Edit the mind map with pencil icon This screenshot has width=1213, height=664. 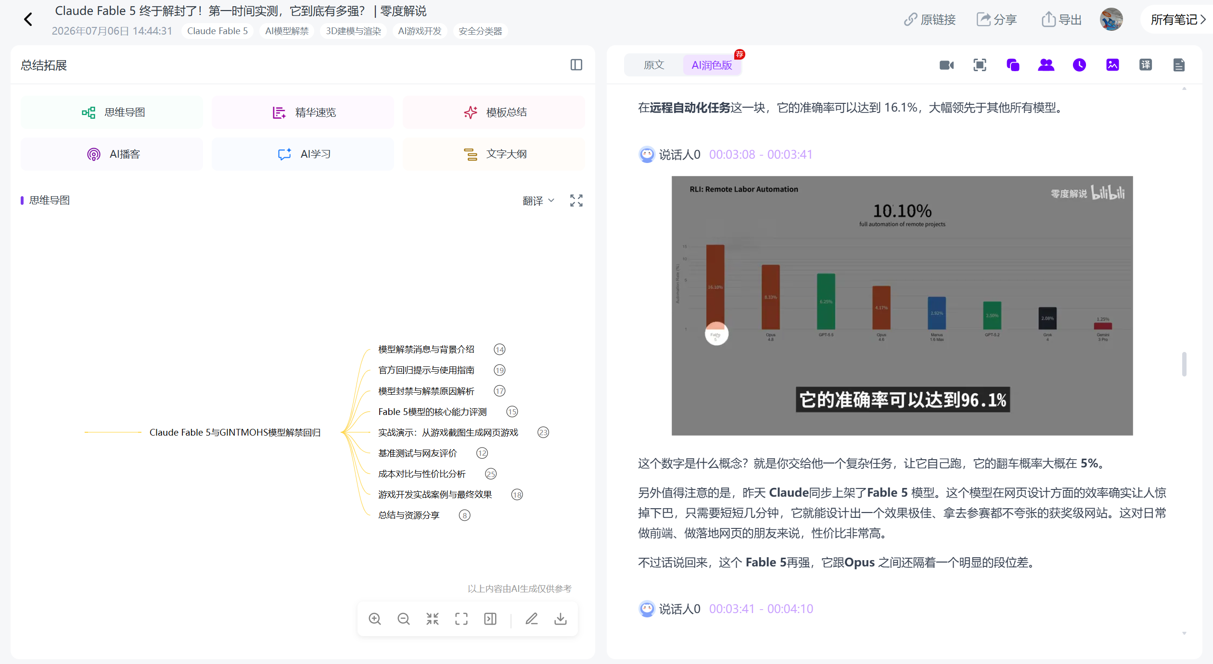tap(532, 619)
